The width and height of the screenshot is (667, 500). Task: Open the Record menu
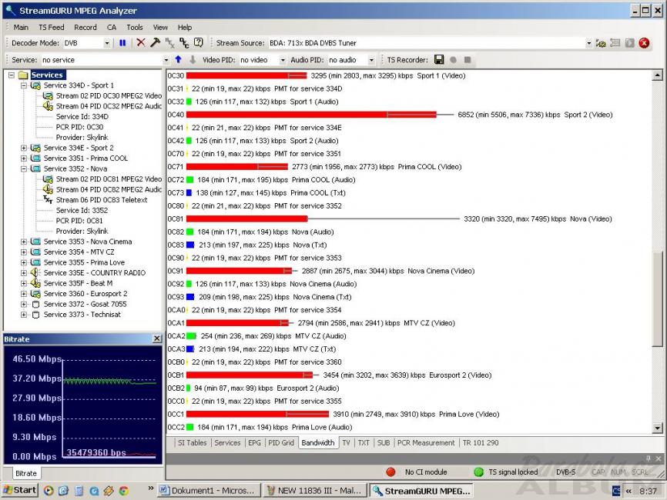click(85, 27)
